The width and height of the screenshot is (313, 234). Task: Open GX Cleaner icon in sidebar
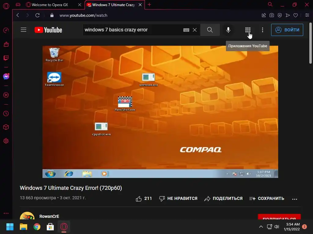[x=6, y=44]
